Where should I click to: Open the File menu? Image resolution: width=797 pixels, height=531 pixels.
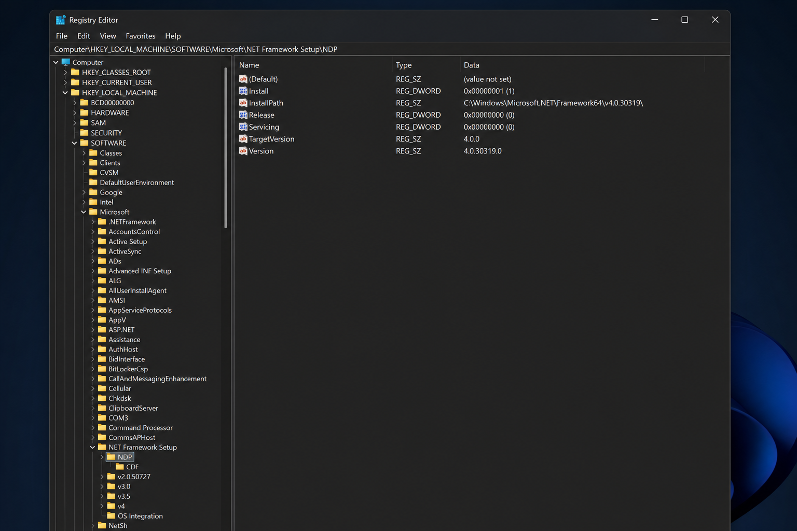[62, 36]
